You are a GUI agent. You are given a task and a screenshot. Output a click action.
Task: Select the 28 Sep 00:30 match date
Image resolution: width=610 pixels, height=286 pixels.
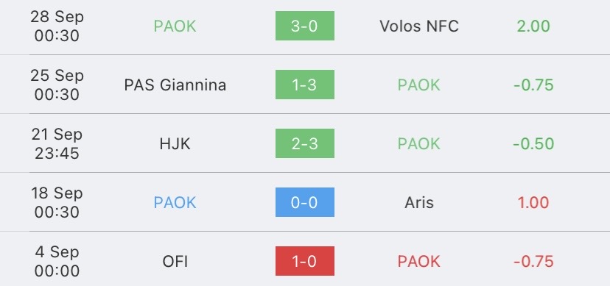57,26
